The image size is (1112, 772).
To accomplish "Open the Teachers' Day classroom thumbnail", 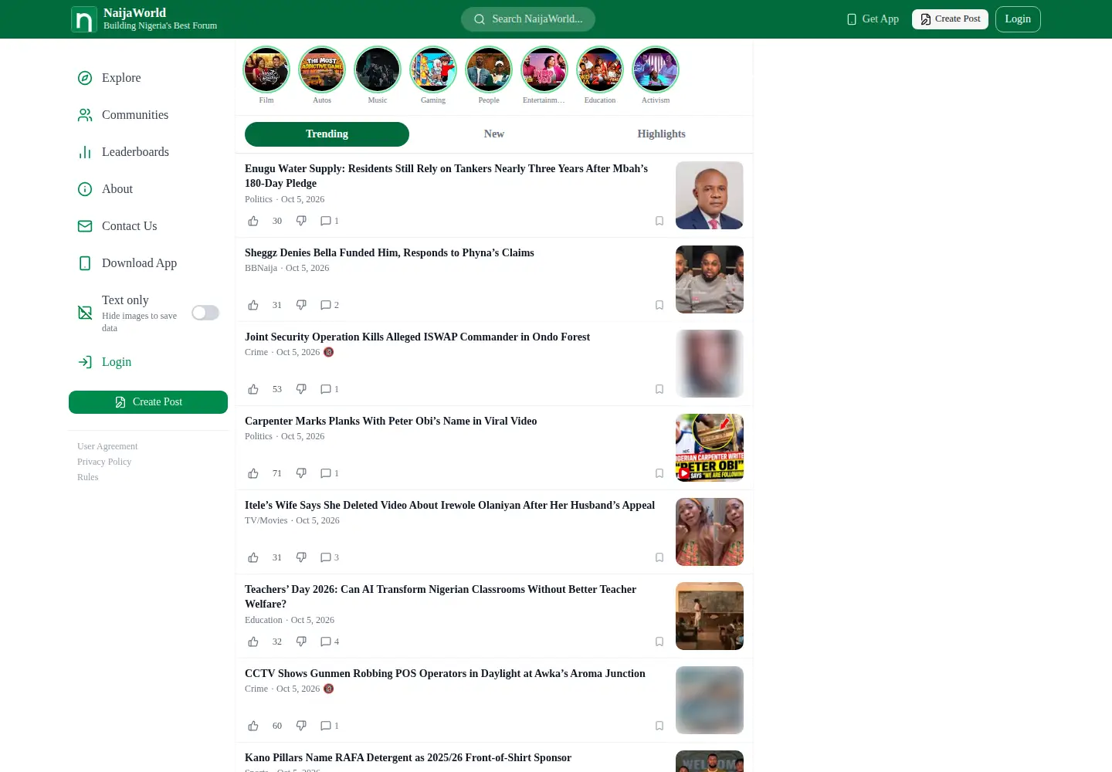I will point(710,616).
